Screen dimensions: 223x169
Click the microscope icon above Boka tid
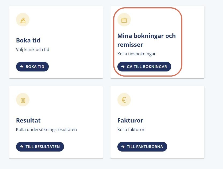(x=23, y=20)
